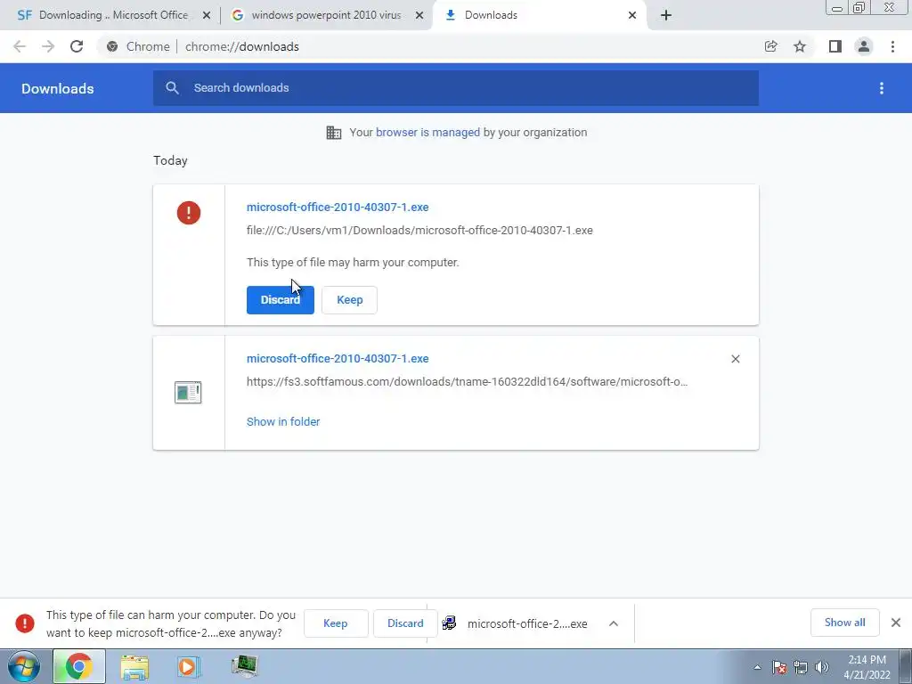This screenshot has width=912, height=684.
Task: Click the red warning icon on dangerous download
Action: pos(189,213)
